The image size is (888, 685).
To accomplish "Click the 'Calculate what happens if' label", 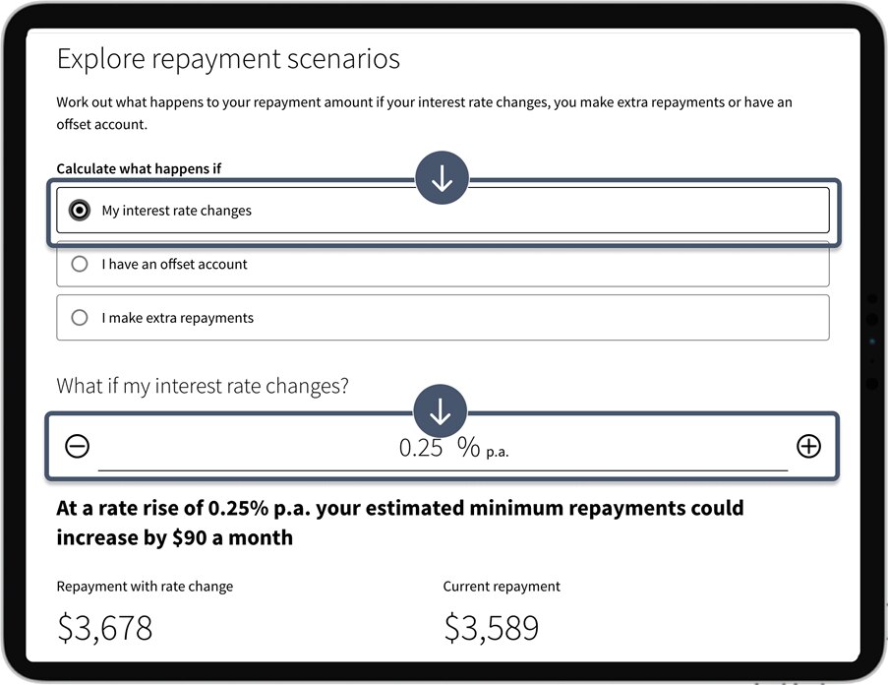I will (x=139, y=169).
